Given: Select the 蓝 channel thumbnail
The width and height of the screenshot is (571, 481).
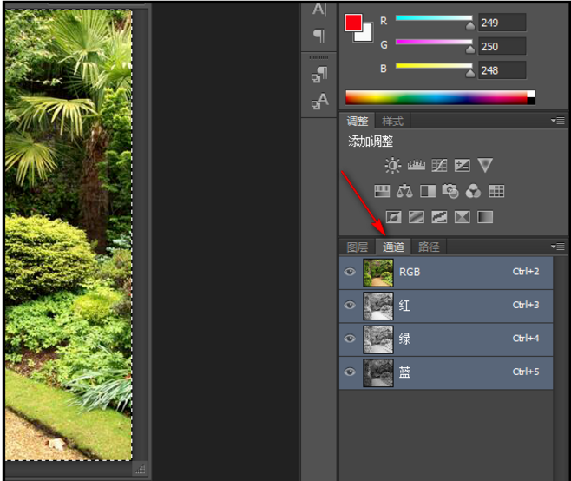Looking at the screenshot, I should [x=378, y=372].
